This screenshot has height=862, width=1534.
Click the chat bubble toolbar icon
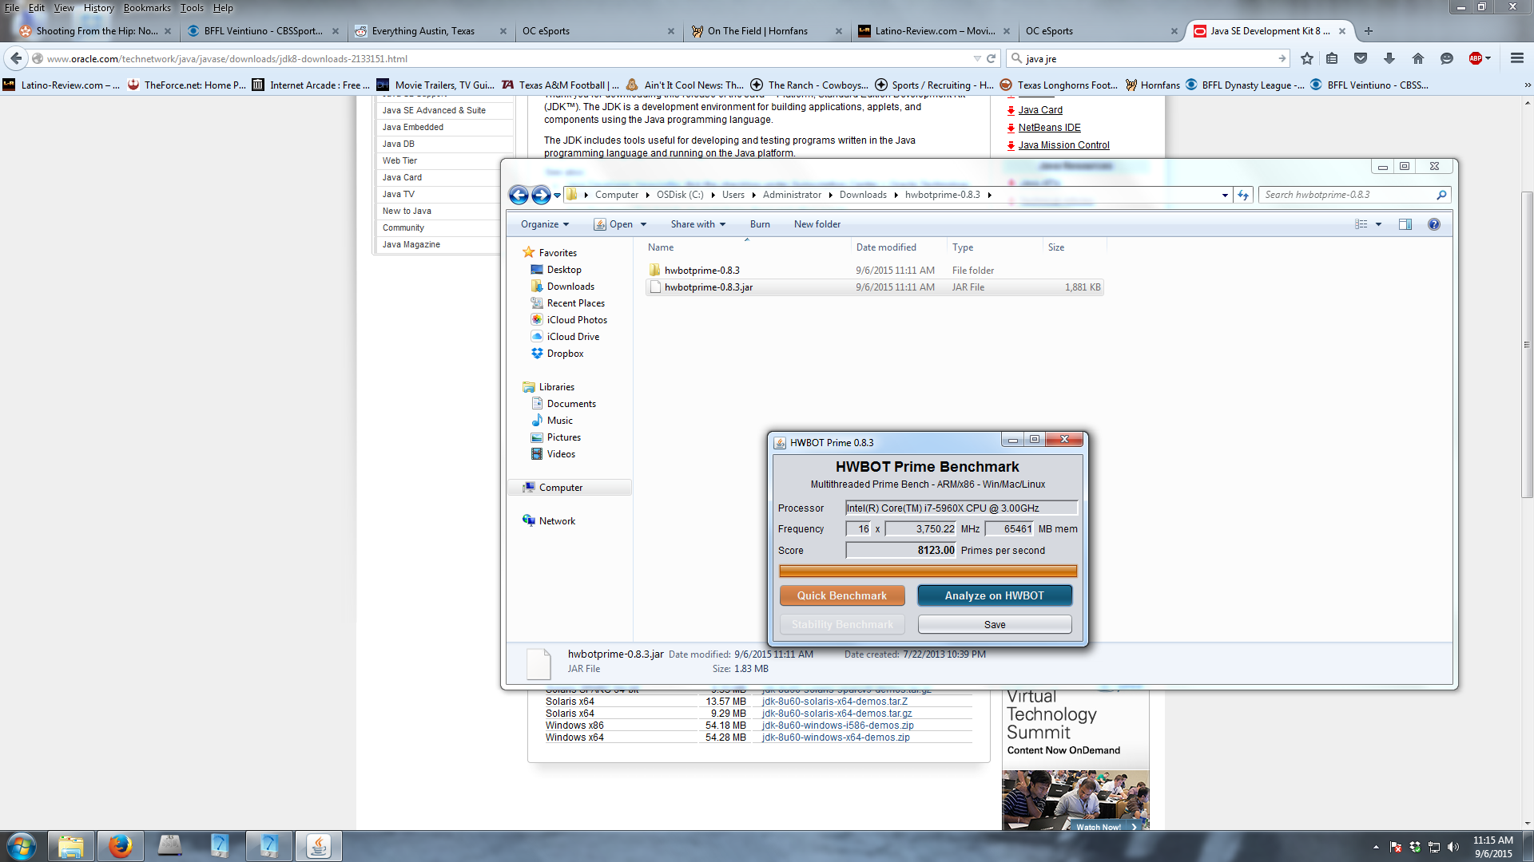tap(1446, 58)
